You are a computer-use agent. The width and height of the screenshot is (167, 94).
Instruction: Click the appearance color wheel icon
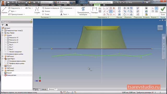55,2
